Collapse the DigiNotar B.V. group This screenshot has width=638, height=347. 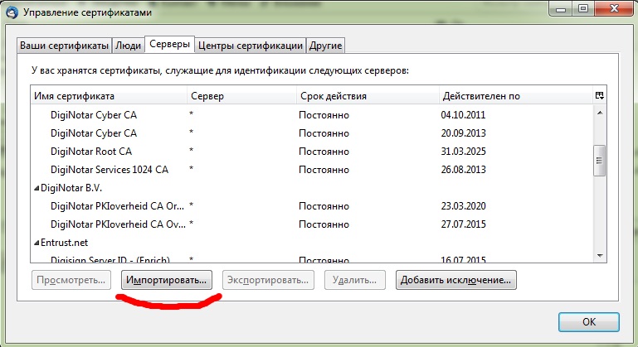click(37, 188)
